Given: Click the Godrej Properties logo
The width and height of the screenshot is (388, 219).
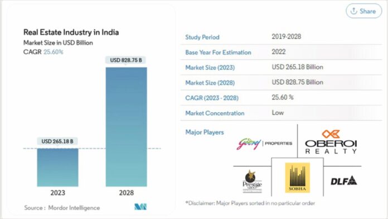Looking at the screenshot, I should [x=265, y=144].
